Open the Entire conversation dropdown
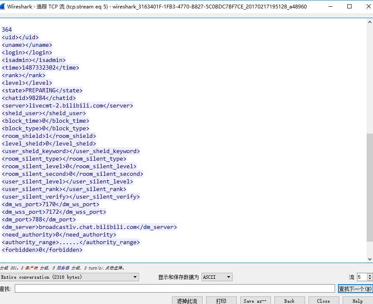Screen dimensions: 373x304 tap(69, 277)
